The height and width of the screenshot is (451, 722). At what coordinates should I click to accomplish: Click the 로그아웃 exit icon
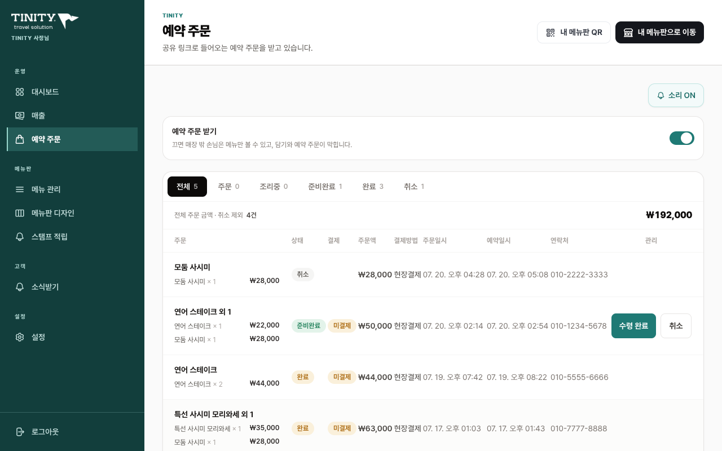(x=20, y=432)
